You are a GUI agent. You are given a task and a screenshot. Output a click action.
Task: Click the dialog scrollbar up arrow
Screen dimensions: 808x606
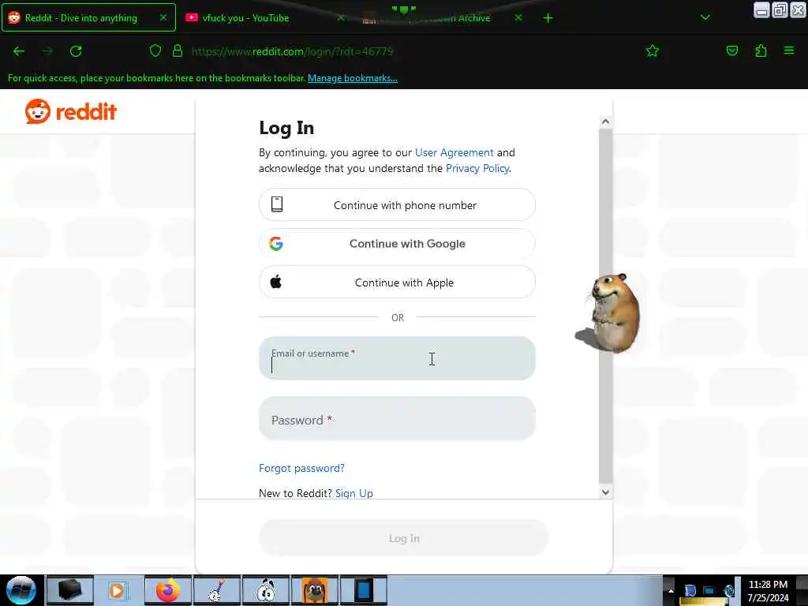(x=605, y=122)
